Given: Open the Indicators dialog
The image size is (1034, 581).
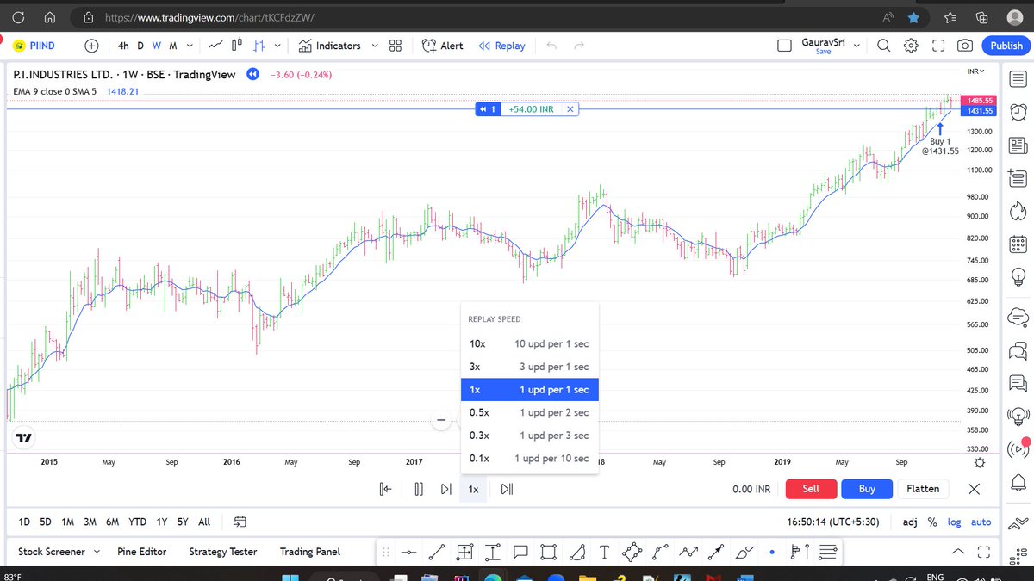Looking at the screenshot, I should 330,46.
